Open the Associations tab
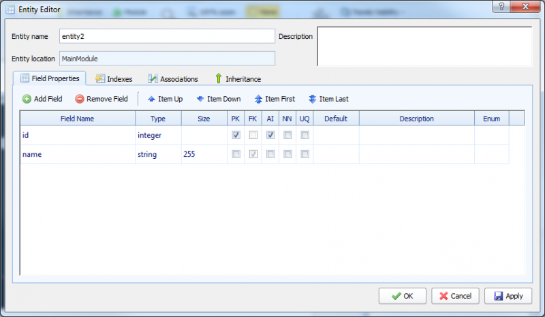Image resolution: width=545 pixels, height=317 pixels. (x=173, y=79)
